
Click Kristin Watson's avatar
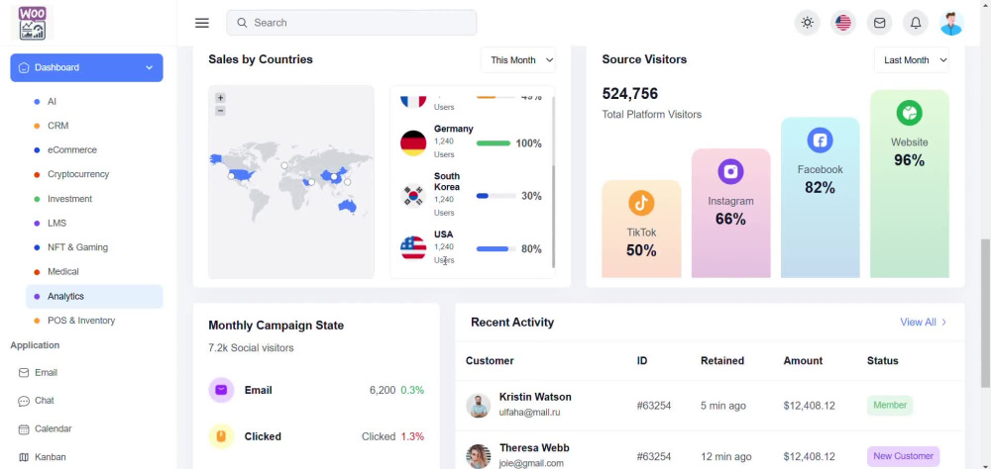point(479,406)
